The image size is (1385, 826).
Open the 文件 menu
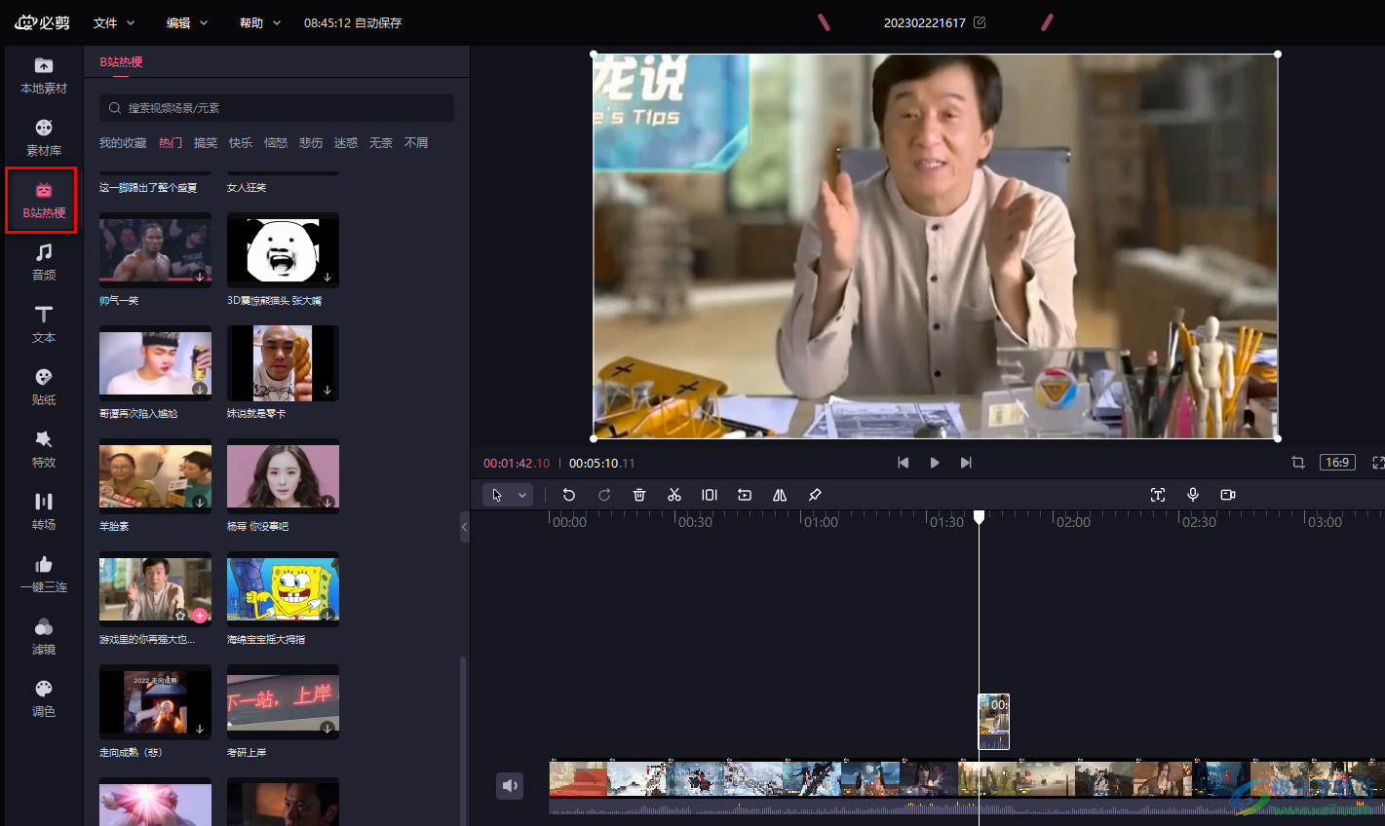click(x=114, y=22)
